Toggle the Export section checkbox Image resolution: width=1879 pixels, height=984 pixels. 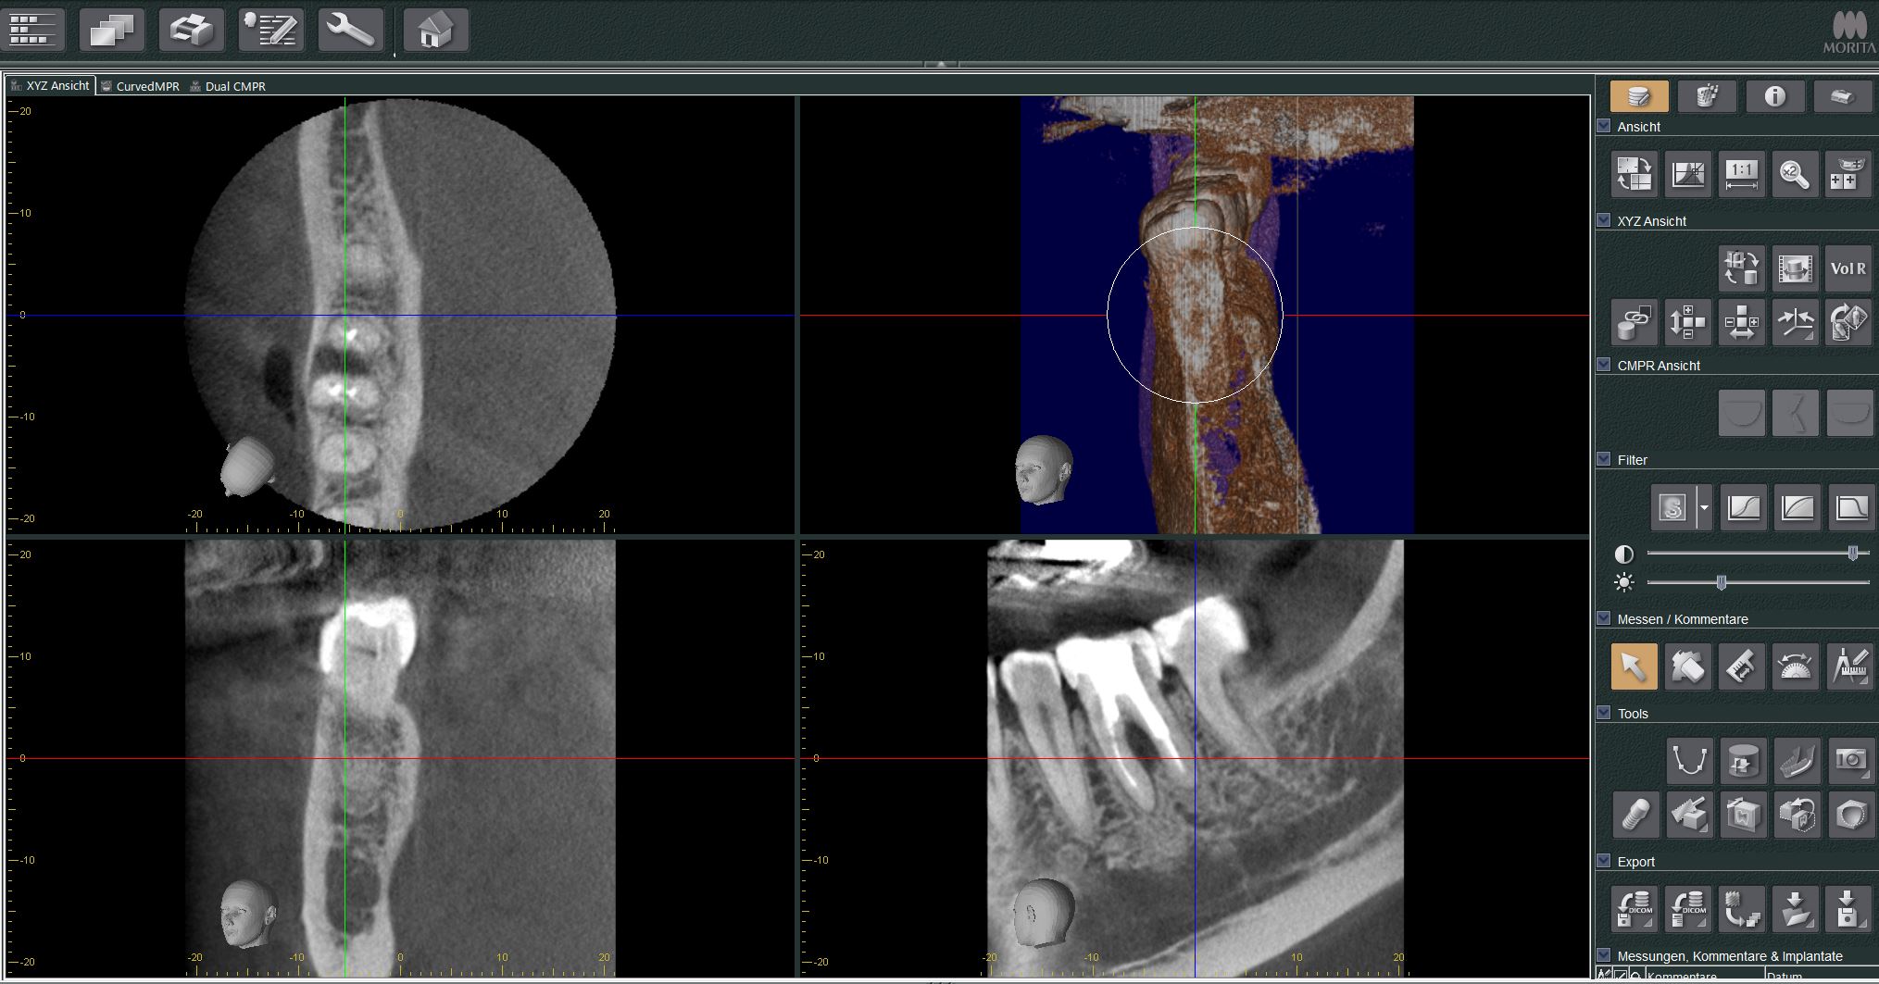(x=1604, y=861)
